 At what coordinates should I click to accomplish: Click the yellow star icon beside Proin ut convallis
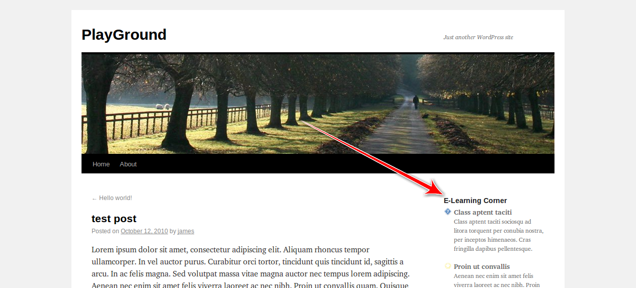[448, 266]
